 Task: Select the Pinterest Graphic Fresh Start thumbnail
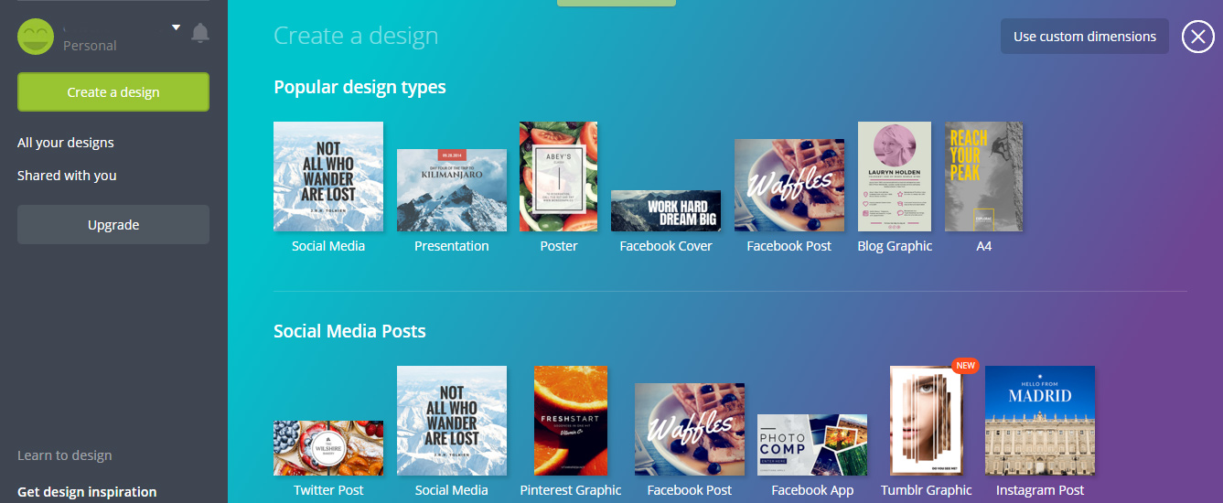(571, 421)
